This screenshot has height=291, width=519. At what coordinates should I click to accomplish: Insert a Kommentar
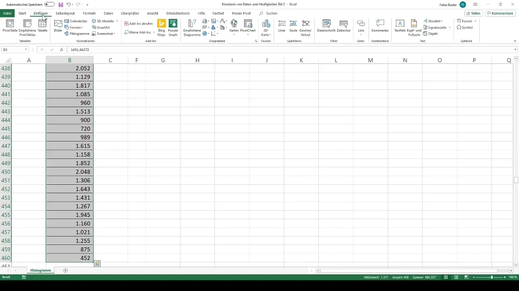click(380, 26)
